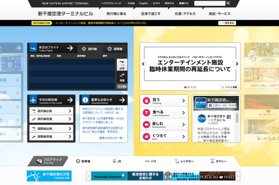279x185 pixels.
Task: Click the 本日のフライト arrow icon
Action: [x=70, y=48]
